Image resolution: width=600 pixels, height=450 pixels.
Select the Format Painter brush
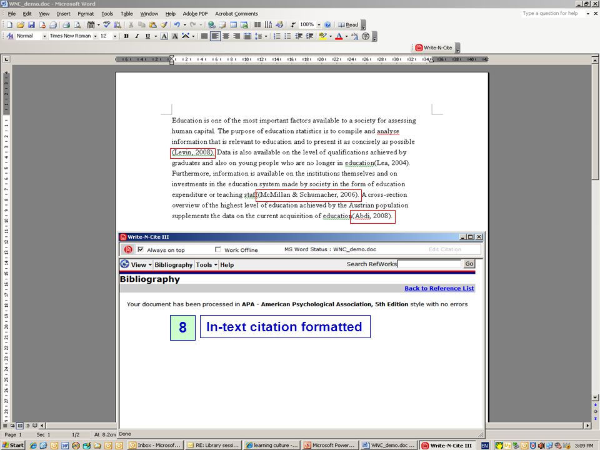[x=164, y=25]
